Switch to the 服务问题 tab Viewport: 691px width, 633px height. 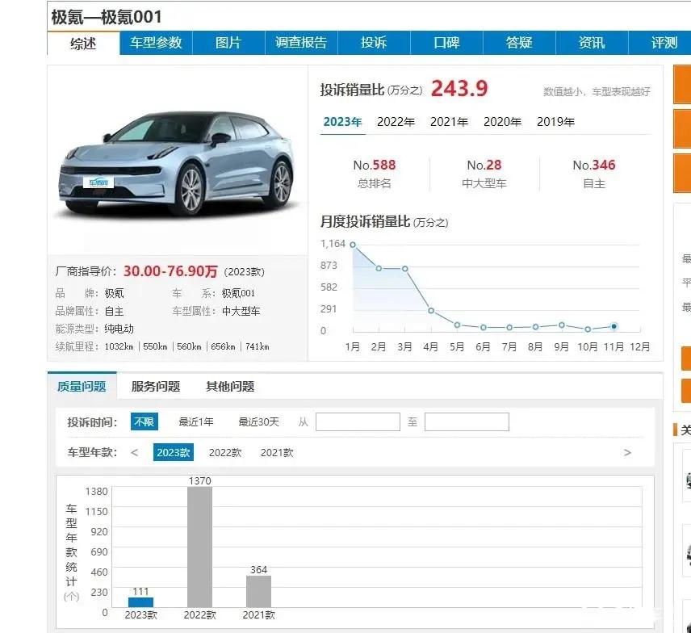point(156,387)
